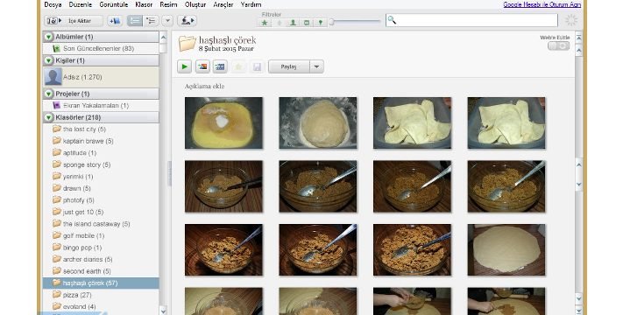Filter to show only videos
Screen dimensions: 623x315
(307, 23)
